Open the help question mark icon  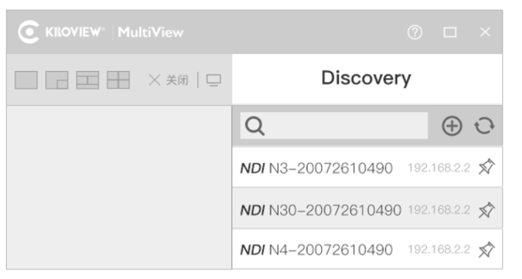(x=415, y=32)
